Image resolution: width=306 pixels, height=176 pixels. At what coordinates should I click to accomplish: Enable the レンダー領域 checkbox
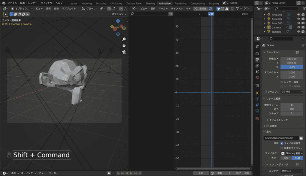click(282, 82)
